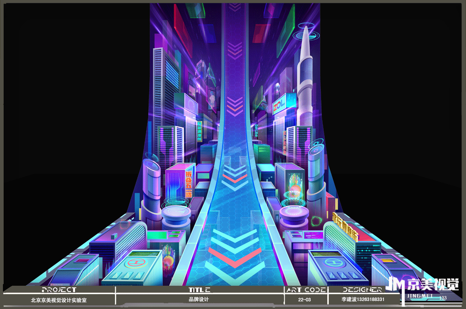Viewport: 466px width, 309px height.
Task: Click the page number 133
Action: point(443,298)
